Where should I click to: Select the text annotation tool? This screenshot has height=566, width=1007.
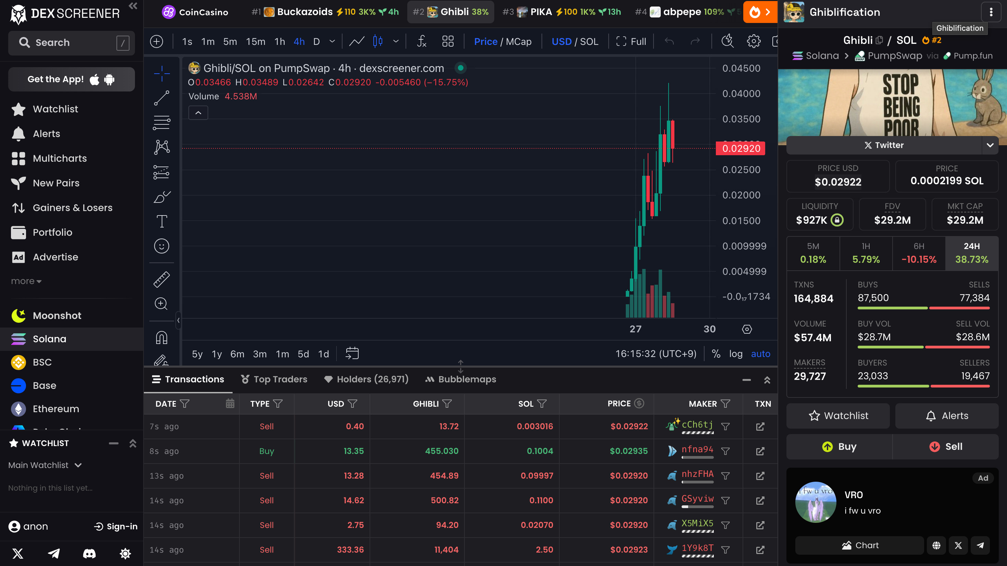tap(161, 221)
